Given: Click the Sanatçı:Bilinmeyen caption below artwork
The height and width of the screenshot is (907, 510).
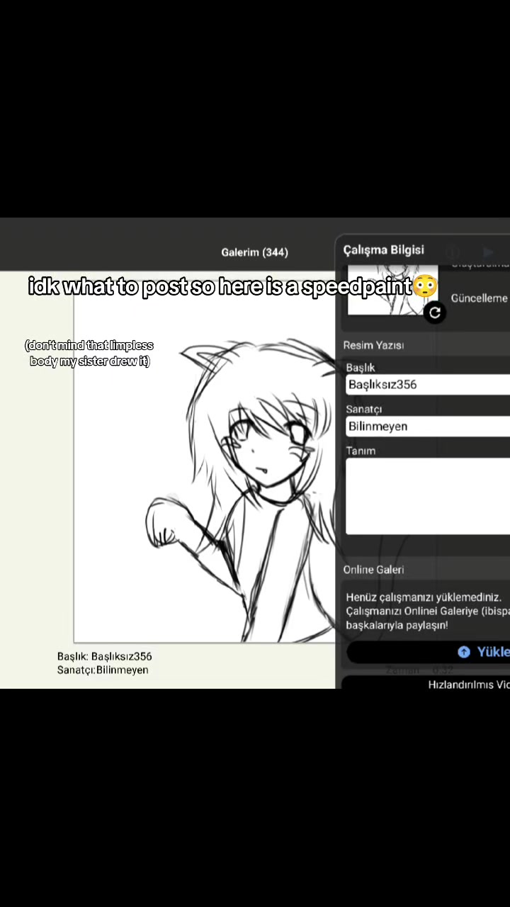Looking at the screenshot, I should tap(103, 670).
